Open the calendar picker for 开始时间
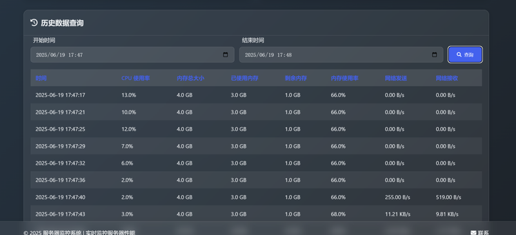The height and width of the screenshot is (235, 516). coord(225,55)
